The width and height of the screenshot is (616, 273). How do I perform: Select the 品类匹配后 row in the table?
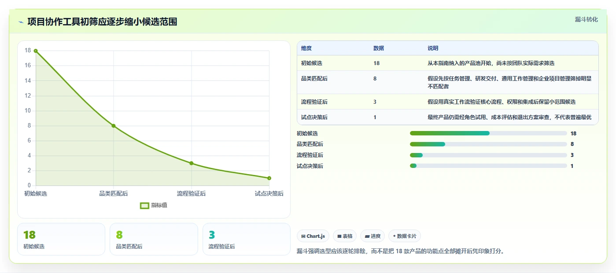coord(448,83)
